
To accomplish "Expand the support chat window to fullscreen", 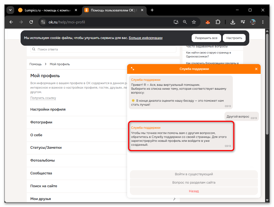I will point(133,69).
